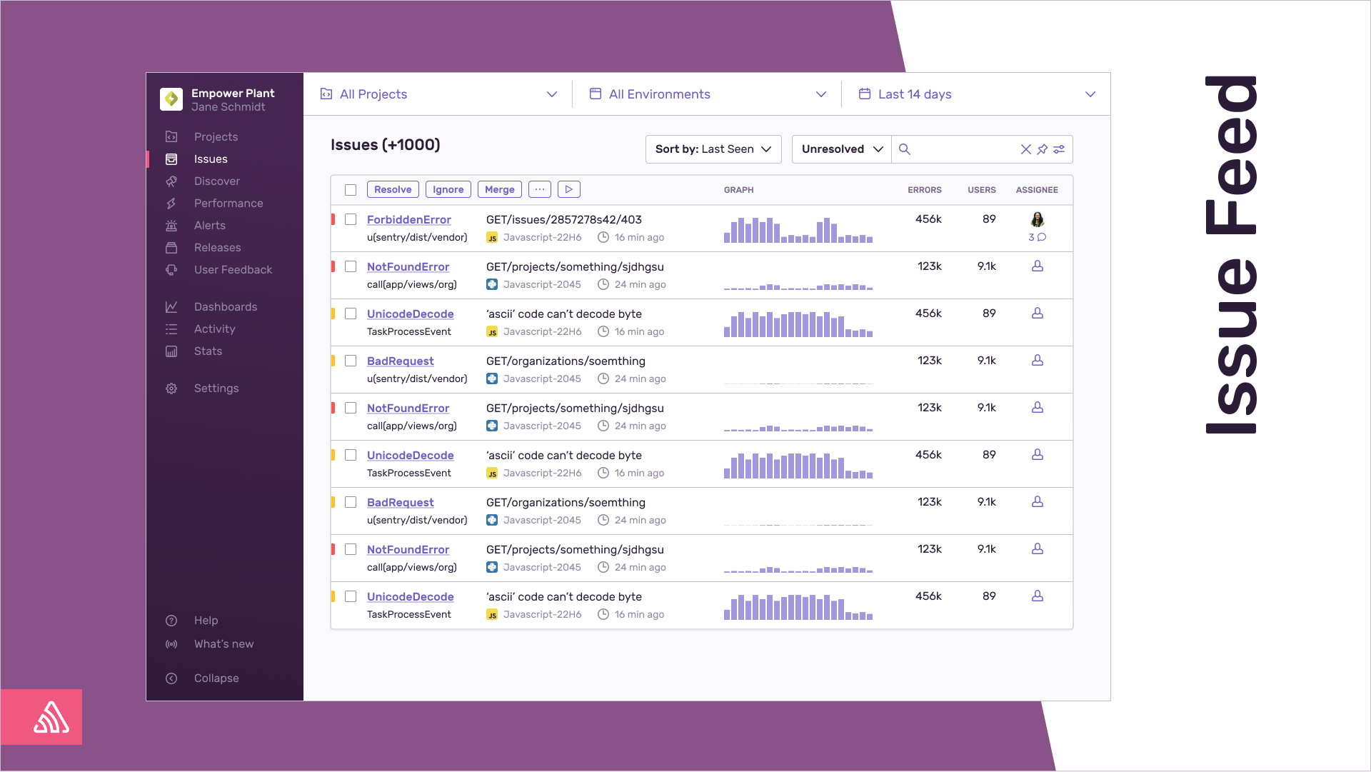Viewport: 1371px width, 772px height.
Task: Click the Empower Plant organization logo
Action: point(171,99)
